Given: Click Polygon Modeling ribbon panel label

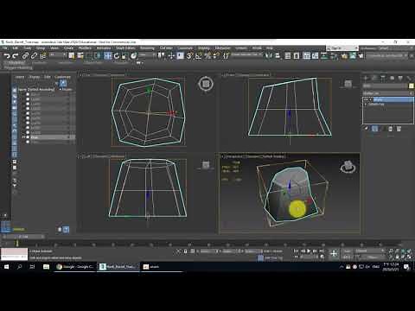Looking at the screenshot, I should point(18,68).
